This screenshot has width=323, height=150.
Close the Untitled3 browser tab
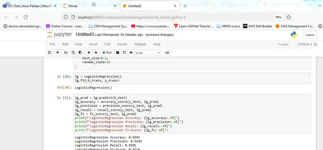[175, 6]
